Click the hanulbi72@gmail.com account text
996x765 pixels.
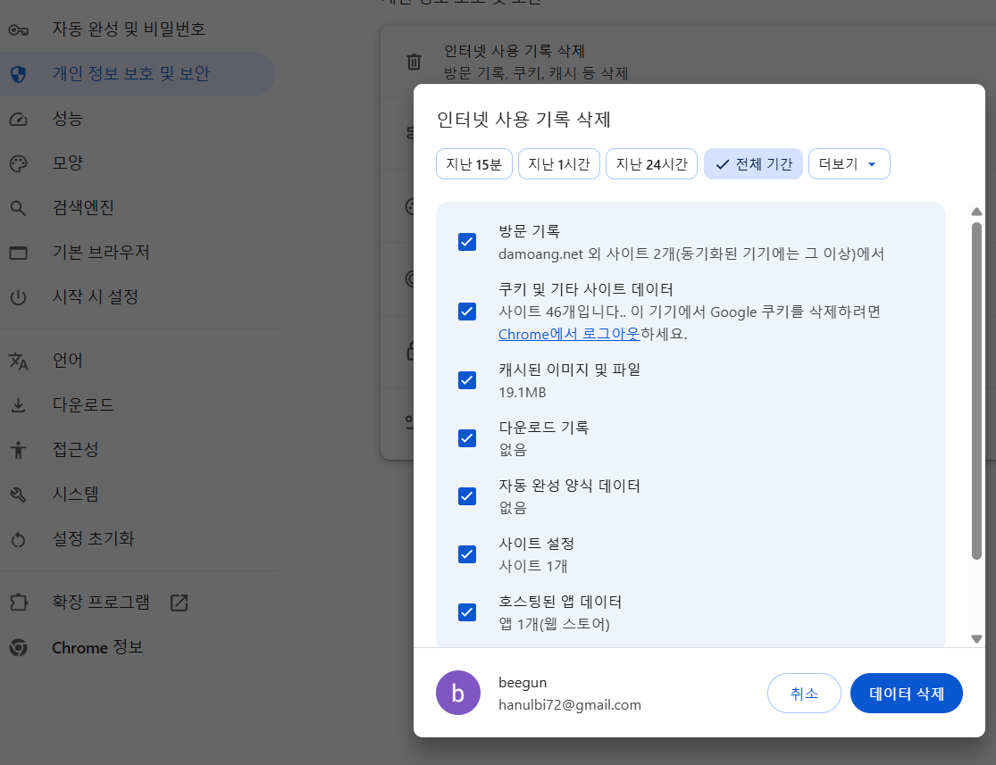click(x=570, y=705)
